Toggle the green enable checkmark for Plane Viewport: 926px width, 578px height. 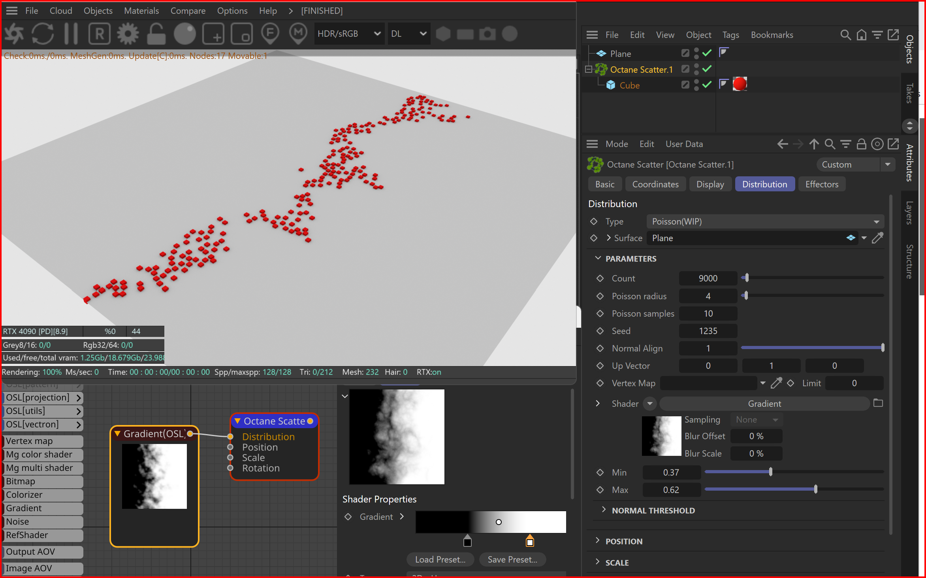pos(707,53)
